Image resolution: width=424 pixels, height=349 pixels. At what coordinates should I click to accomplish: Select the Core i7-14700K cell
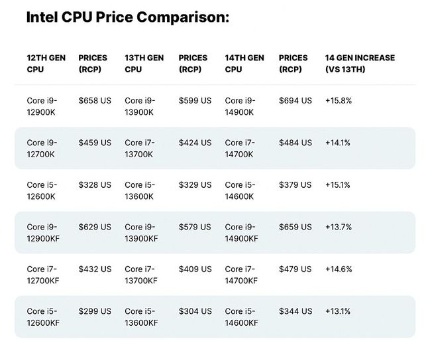pos(240,148)
